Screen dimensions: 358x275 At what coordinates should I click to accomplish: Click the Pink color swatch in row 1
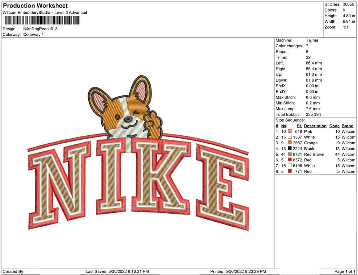point(290,131)
